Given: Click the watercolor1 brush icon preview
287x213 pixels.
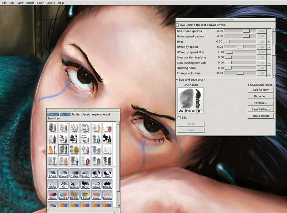Looking at the screenshot, I should tap(190, 101).
